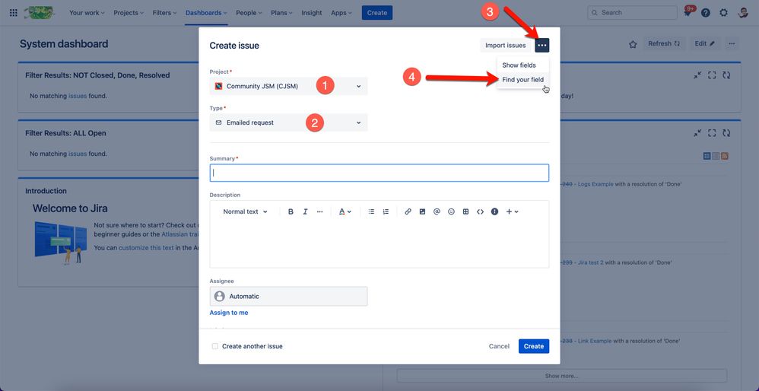Apply bold formatting in description

pyautogui.click(x=291, y=211)
